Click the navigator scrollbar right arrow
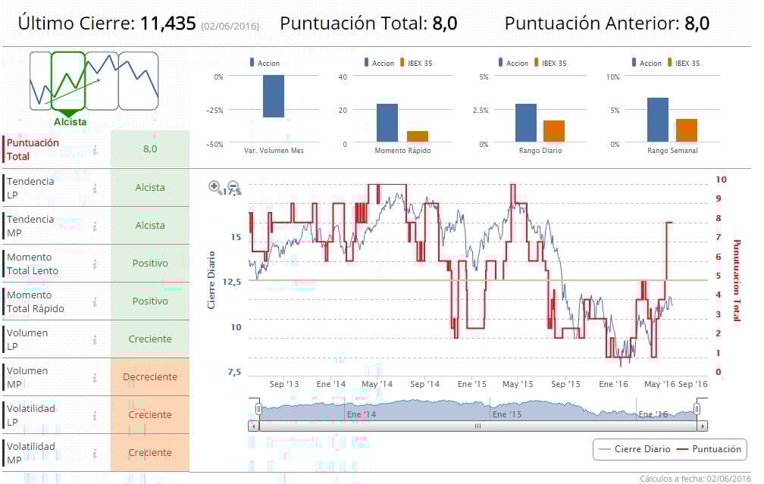The width and height of the screenshot is (764, 484). (x=702, y=426)
